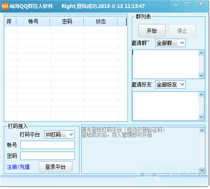Click down arrow of group list scrollbar

point(201,75)
